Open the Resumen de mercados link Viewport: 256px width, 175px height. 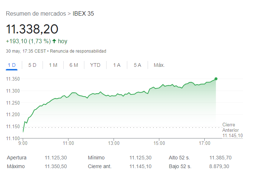pyautogui.click(x=36, y=14)
